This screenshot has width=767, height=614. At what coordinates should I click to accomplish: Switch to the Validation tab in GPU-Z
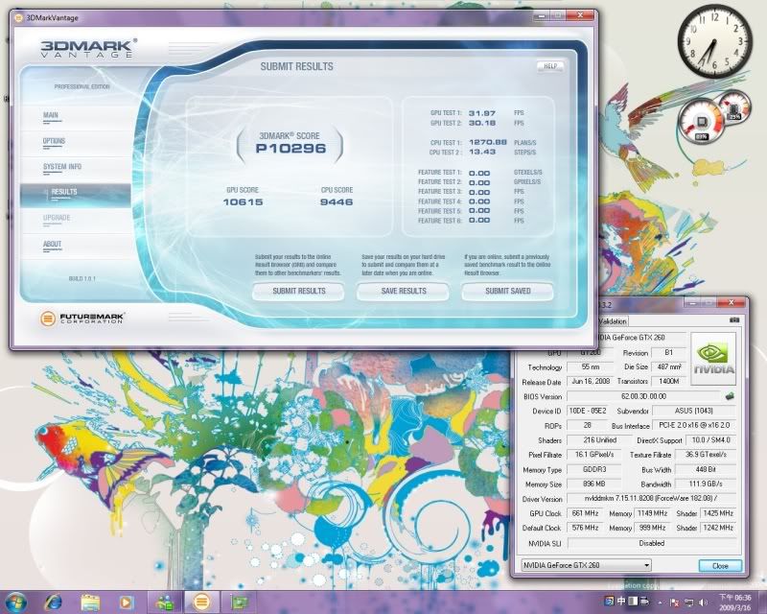(613, 321)
